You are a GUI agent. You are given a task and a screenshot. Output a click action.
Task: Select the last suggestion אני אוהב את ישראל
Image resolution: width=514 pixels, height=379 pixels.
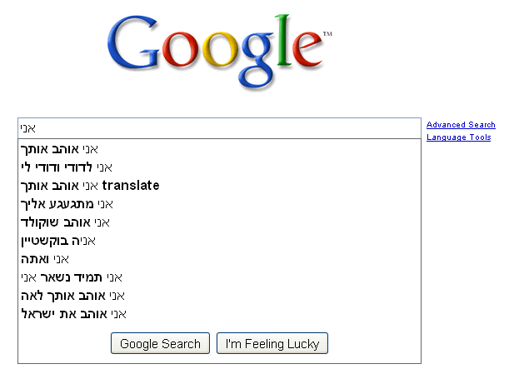73,314
